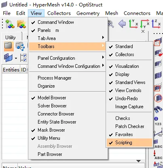This screenshot has width=163, height=168.
Task: Click the 123 numbers icon
Action: click(x=158, y=124)
